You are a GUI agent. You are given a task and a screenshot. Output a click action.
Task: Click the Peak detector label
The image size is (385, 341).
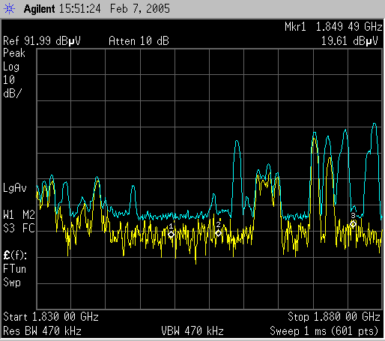pyautogui.click(x=14, y=53)
